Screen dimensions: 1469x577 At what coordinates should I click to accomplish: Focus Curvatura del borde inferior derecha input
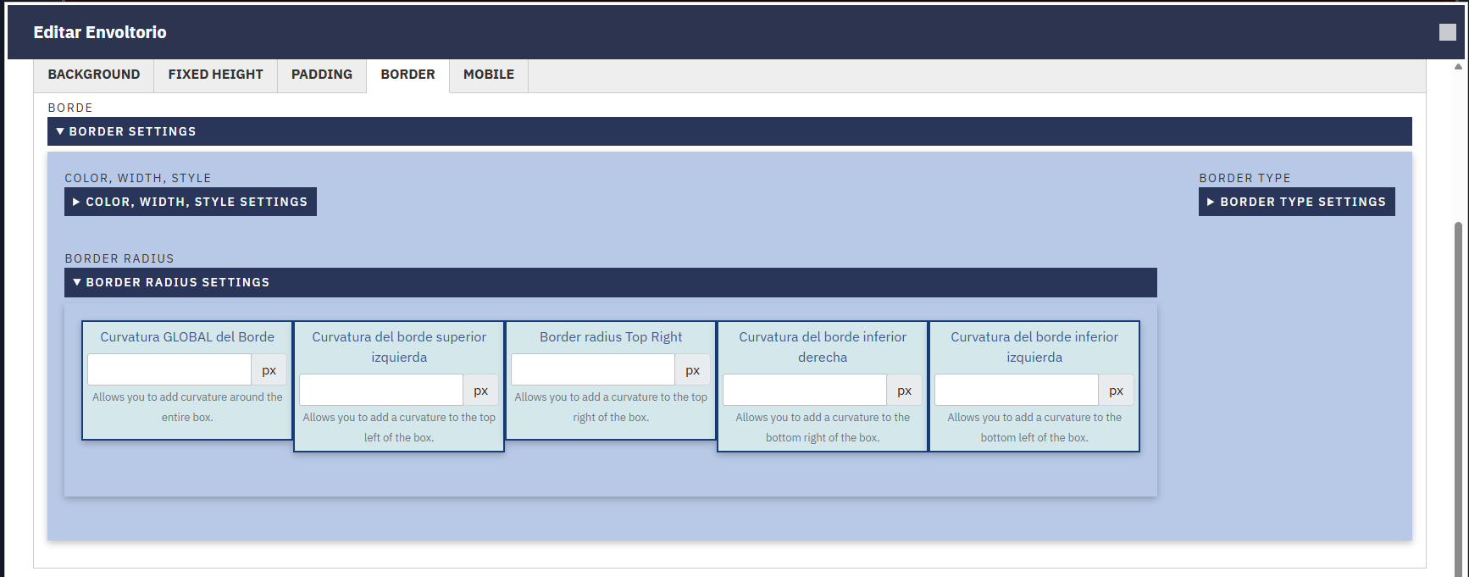point(805,390)
